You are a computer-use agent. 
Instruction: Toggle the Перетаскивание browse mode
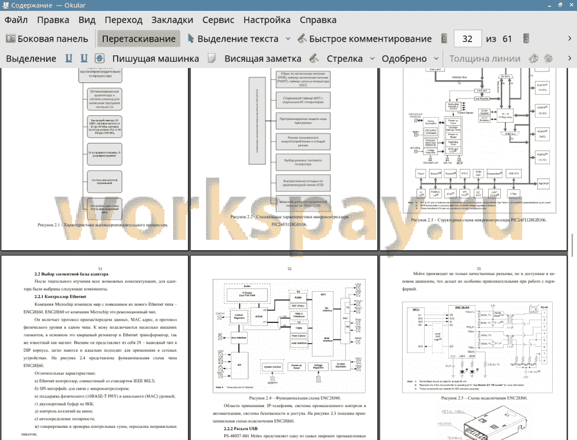click(x=138, y=39)
